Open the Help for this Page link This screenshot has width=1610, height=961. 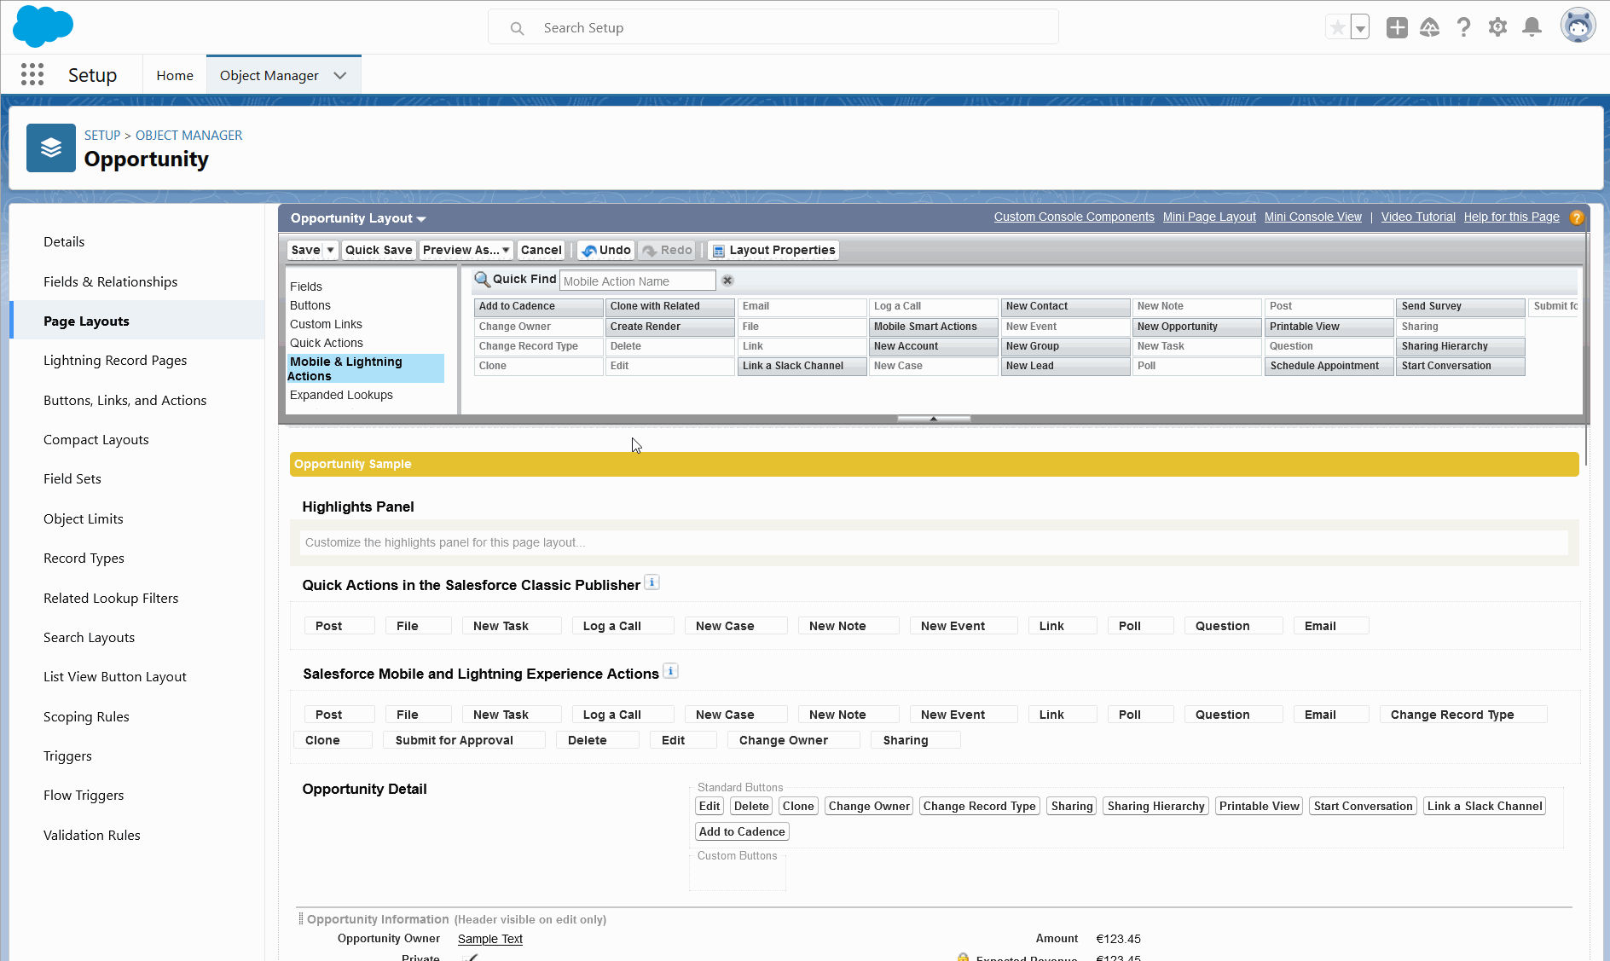click(1512, 217)
